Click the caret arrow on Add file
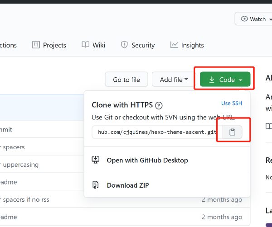 [186, 79]
